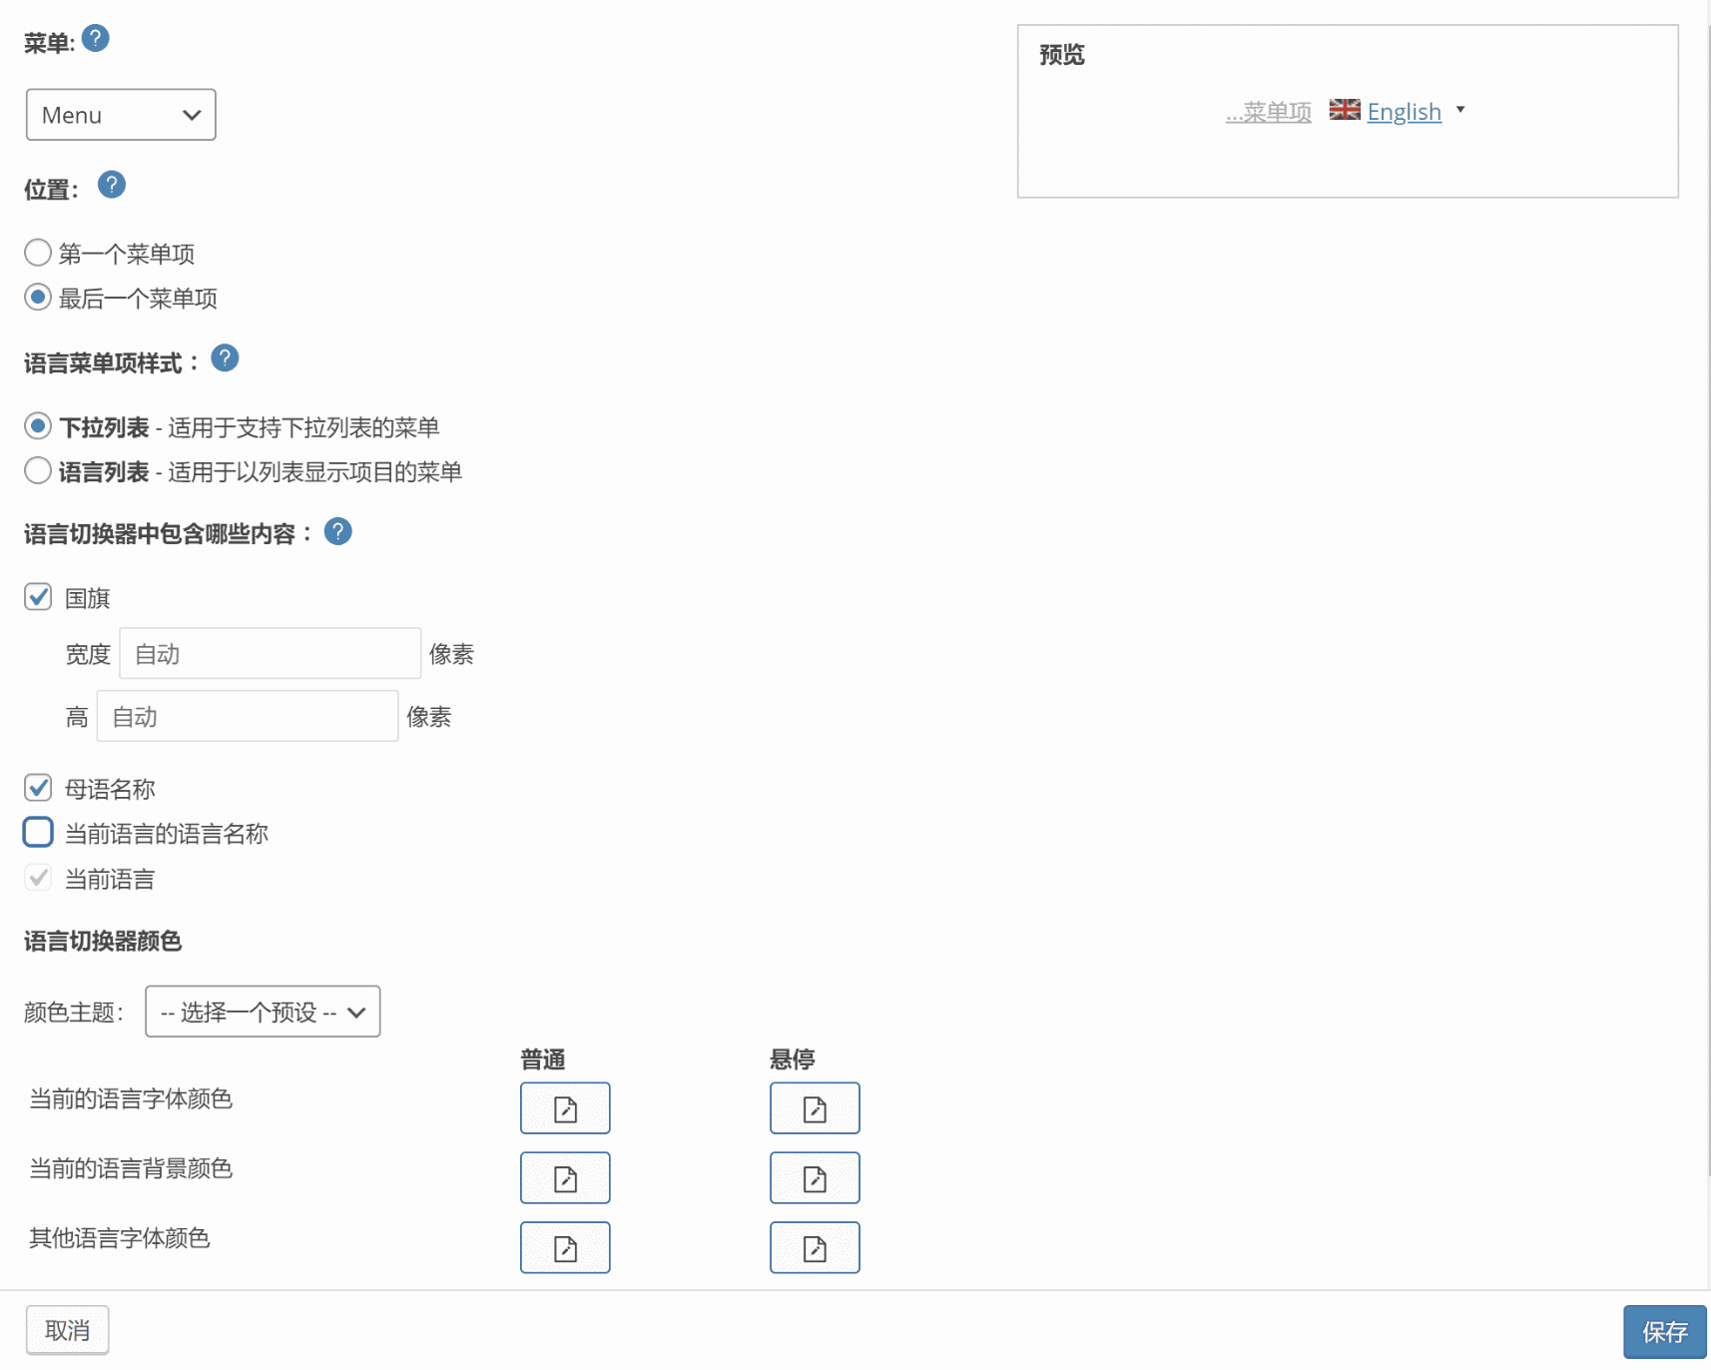Screen dimensions: 1711x1370
Task: Enable 当前语言的语言名称 option
Action: pos(37,832)
